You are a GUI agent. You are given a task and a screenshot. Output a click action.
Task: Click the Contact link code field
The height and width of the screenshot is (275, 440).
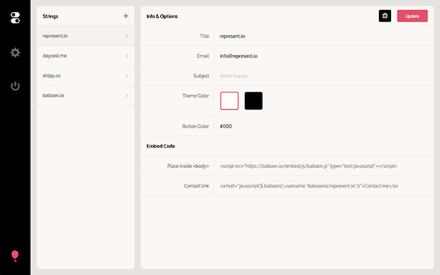(x=324, y=186)
